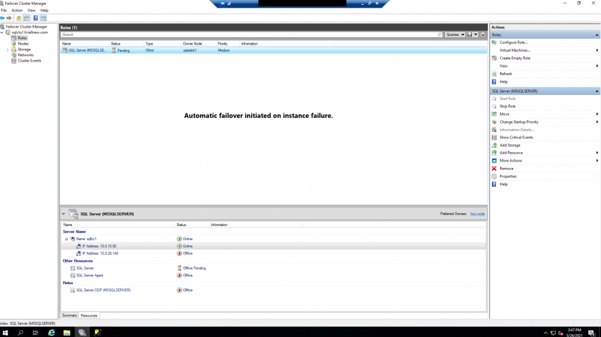The width and height of the screenshot is (601, 337).
Task: Click the More Actions icon
Action: pos(494,161)
